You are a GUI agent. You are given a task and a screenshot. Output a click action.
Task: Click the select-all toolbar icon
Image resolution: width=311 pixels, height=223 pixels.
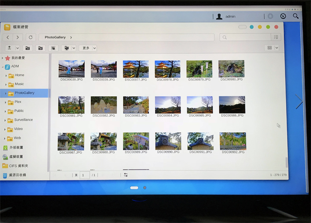coord(53,48)
